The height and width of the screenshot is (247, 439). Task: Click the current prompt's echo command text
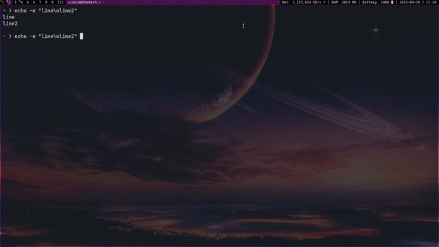click(x=46, y=36)
